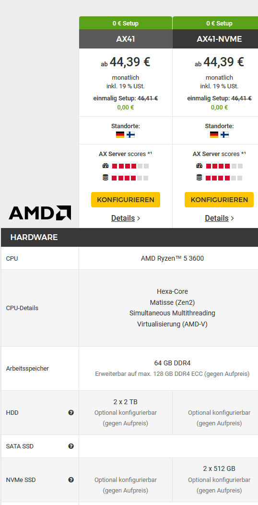Image resolution: width=258 pixels, height=505 pixels.
Task: Click the HARDWARE section header
Action: (129, 237)
